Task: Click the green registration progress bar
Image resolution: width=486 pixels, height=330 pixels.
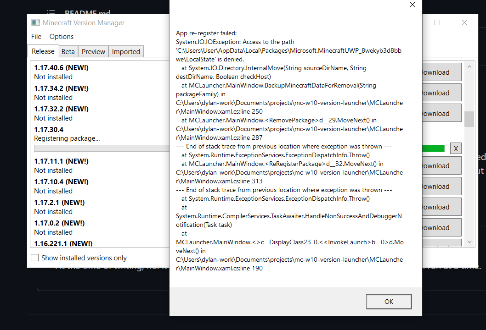Action: [x=434, y=148]
